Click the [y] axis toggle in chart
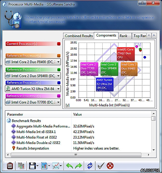 coord(67,105)
